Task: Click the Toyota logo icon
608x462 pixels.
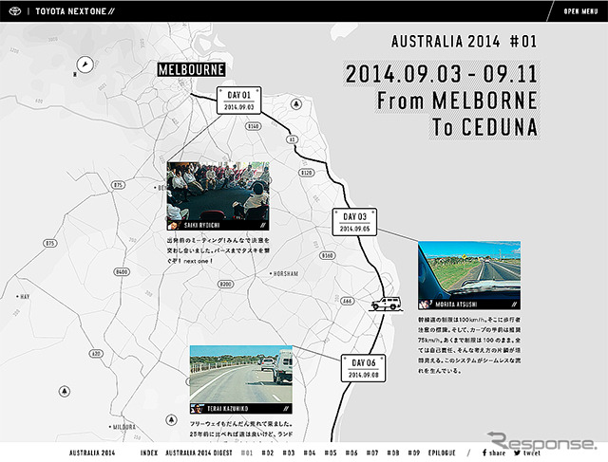Action: click(x=15, y=11)
